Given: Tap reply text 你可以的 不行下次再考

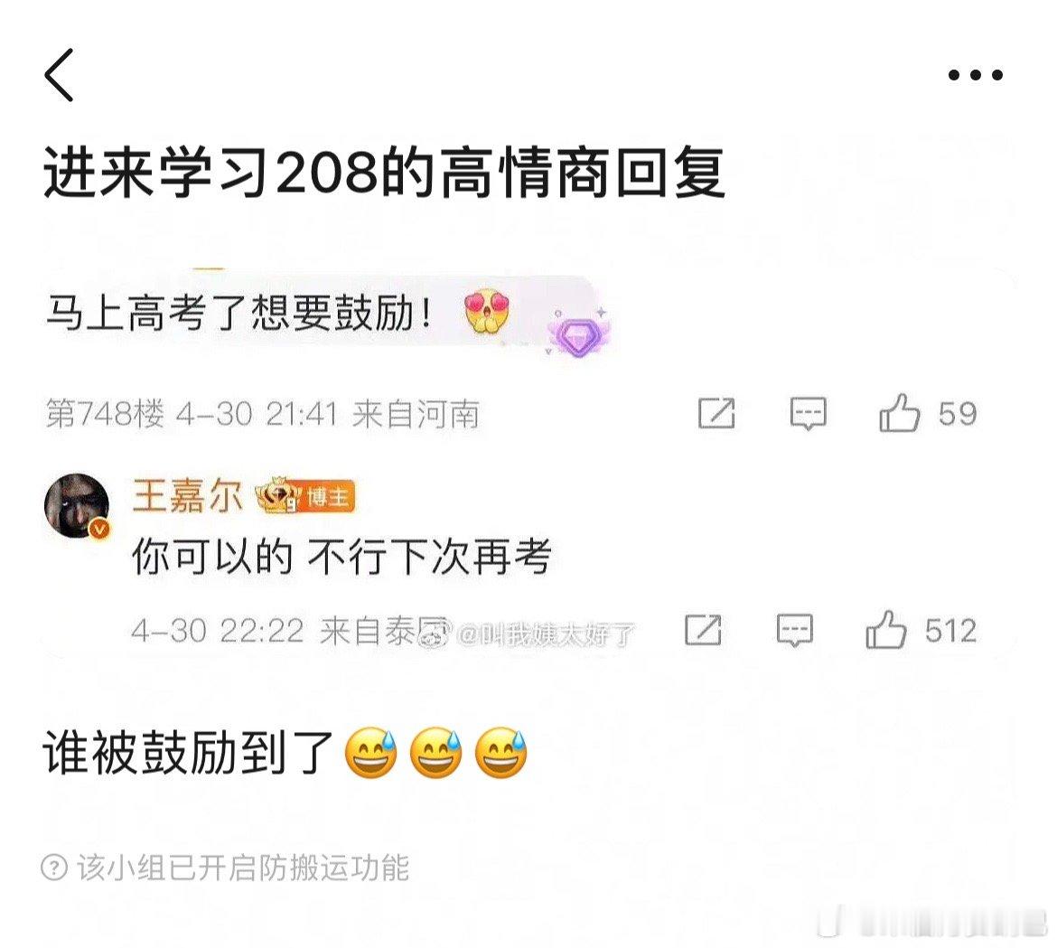Looking at the screenshot, I should [341, 557].
